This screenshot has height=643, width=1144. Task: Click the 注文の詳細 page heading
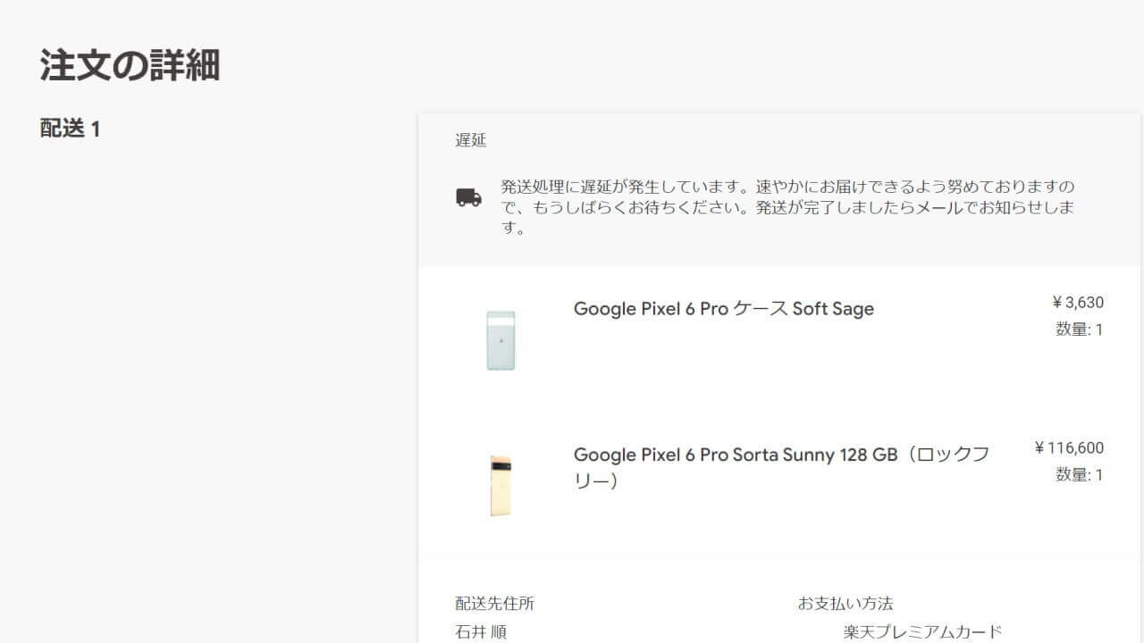[x=130, y=66]
